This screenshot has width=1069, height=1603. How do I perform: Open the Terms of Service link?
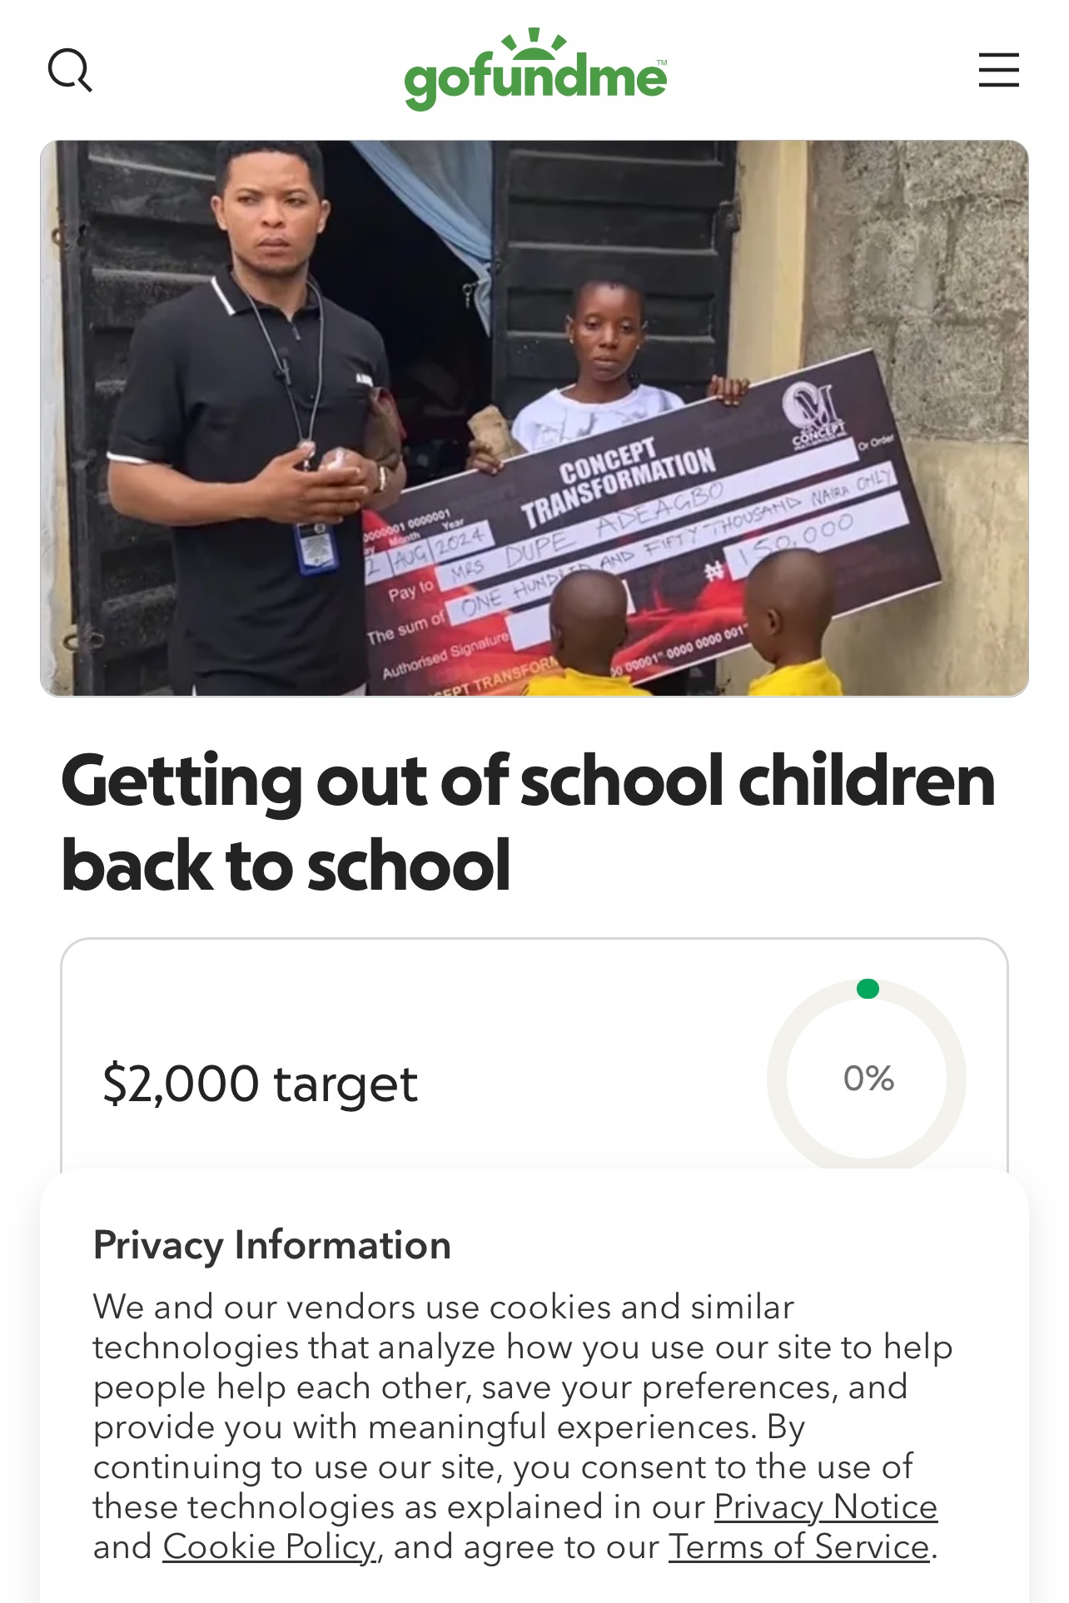[x=799, y=1546]
